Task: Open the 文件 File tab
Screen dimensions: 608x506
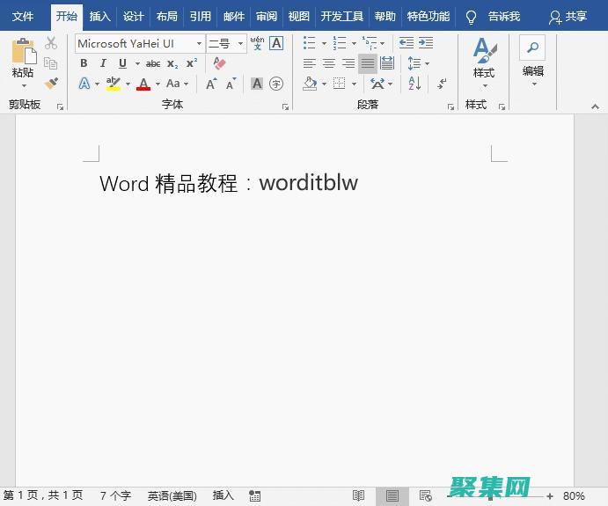Action: (23, 17)
